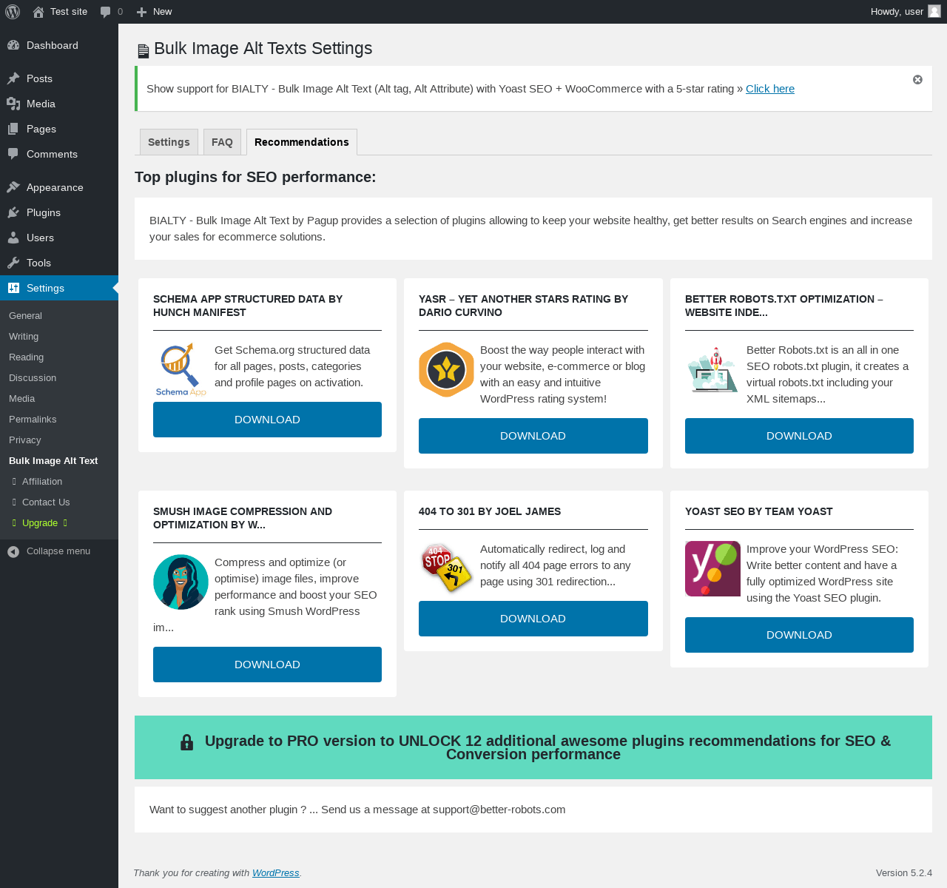Screen dimensions: 947x888
Task: Open Test site home link
Action: [x=60, y=12]
